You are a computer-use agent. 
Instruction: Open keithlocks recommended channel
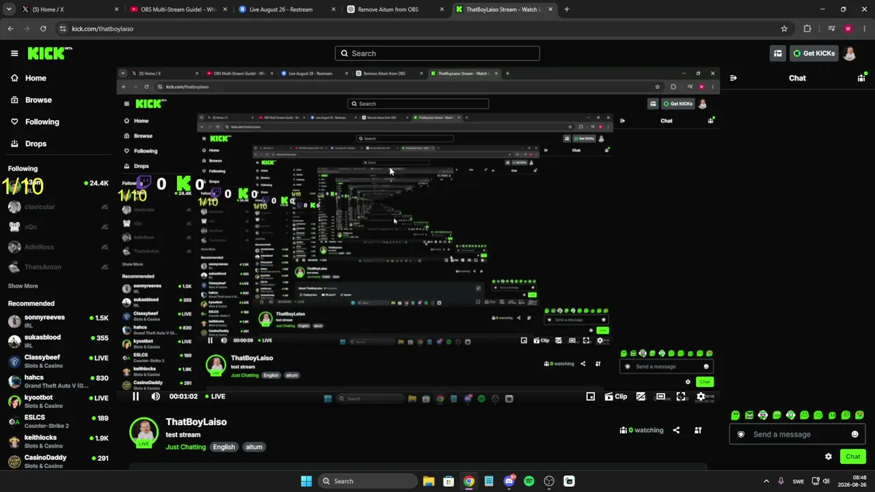pyautogui.click(x=58, y=441)
